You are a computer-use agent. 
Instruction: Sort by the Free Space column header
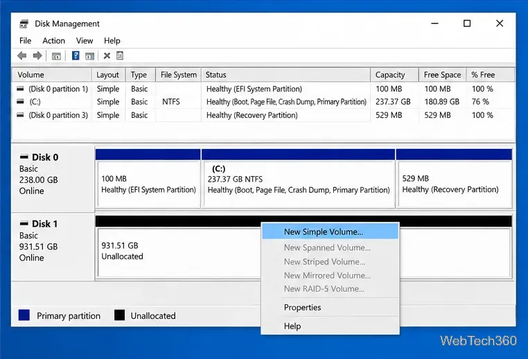[x=443, y=75]
